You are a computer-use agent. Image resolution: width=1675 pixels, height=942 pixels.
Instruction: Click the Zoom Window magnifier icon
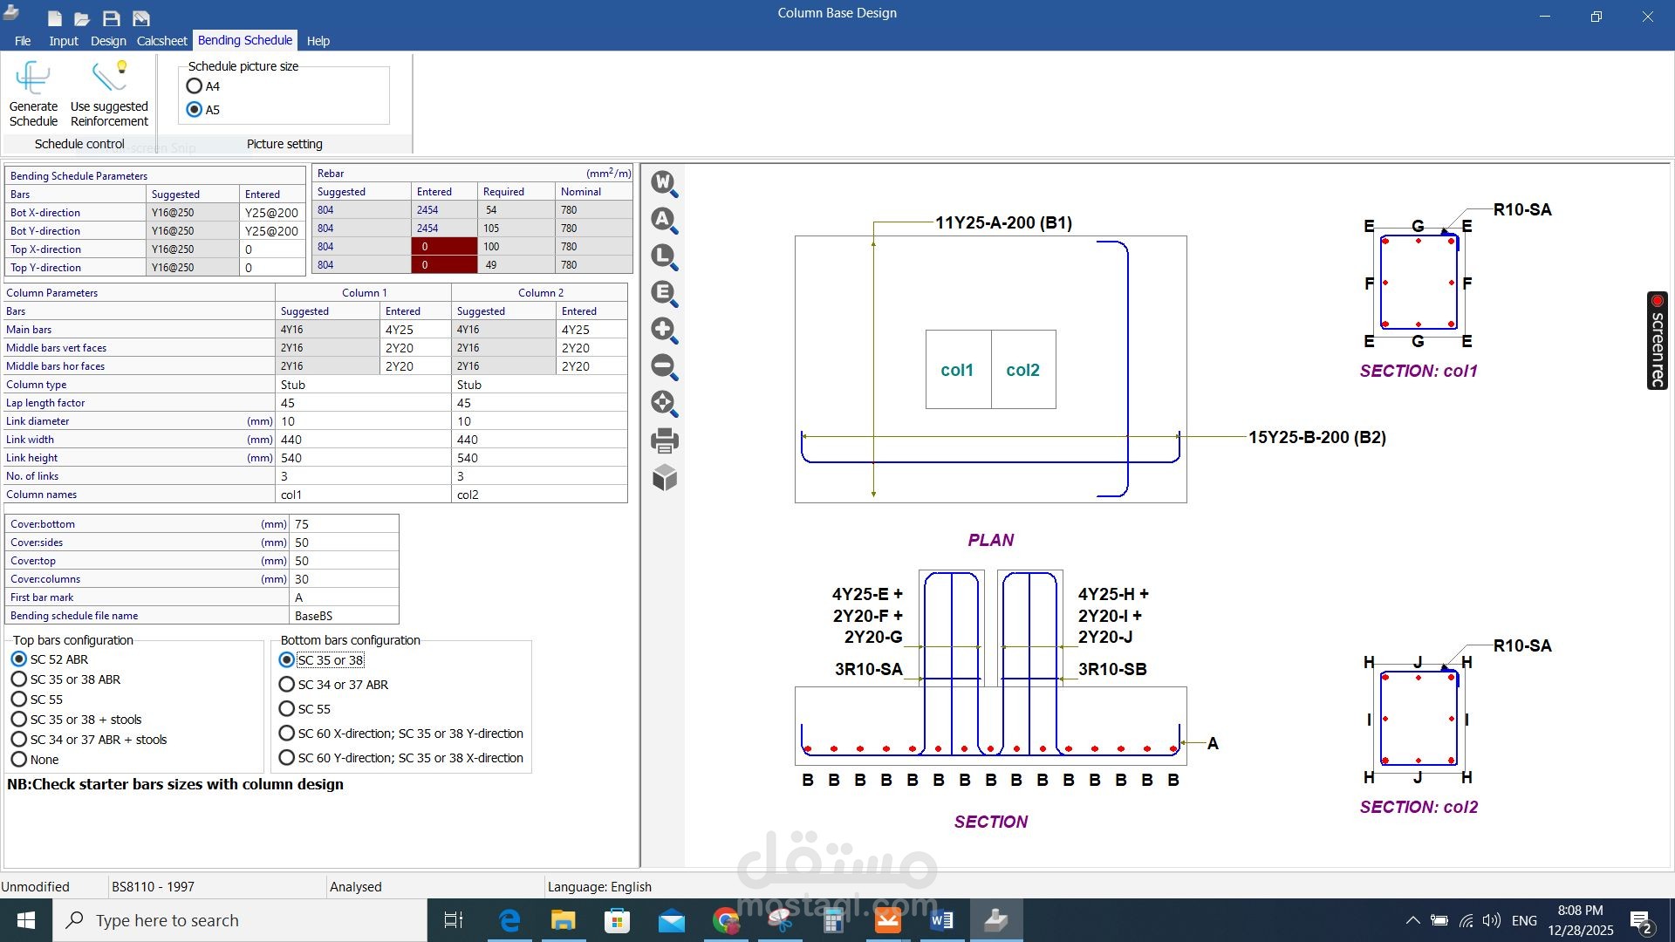(x=664, y=183)
